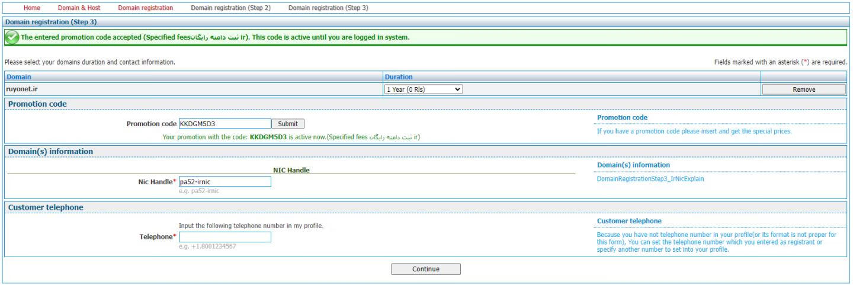Image resolution: width=853 pixels, height=285 pixels.
Task: Open the Duration dropdown for ruyonet.ir
Action: point(424,89)
